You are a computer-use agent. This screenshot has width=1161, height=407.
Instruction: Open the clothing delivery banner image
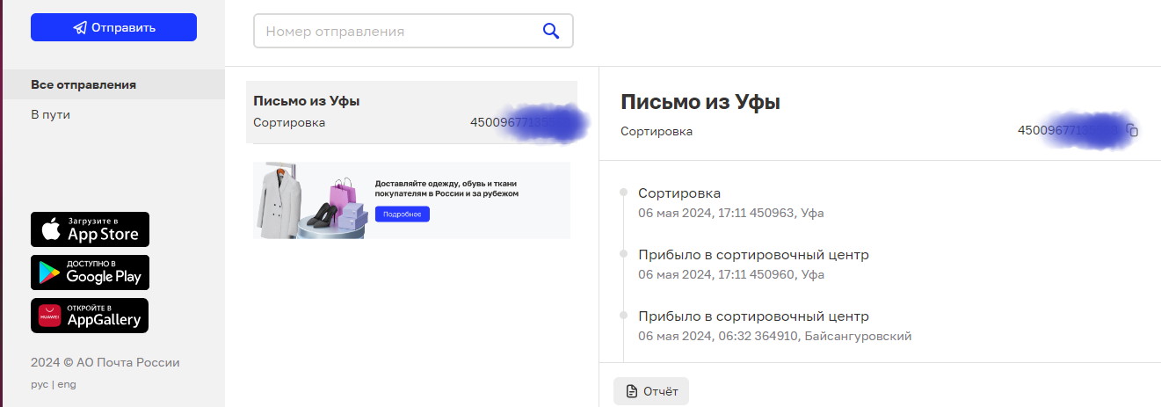point(411,200)
